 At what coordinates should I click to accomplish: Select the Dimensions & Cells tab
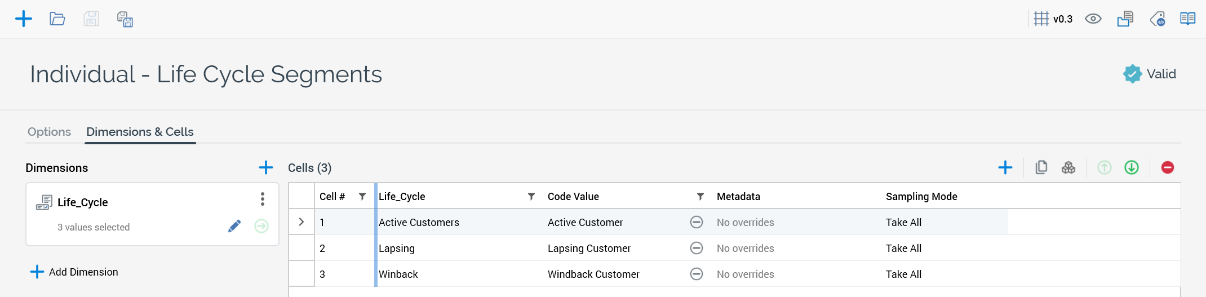click(140, 132)
